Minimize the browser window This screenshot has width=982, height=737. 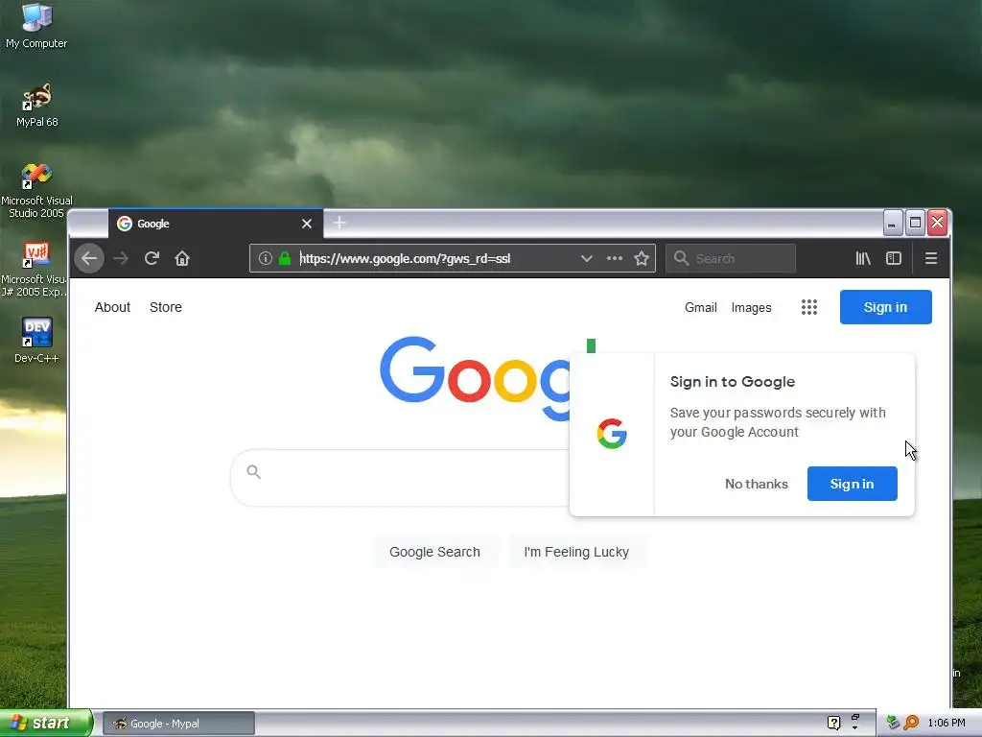tap(893, 223)
